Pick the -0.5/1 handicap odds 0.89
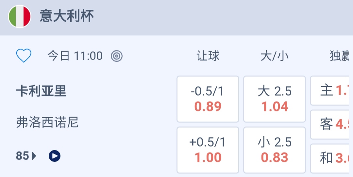 (x=208, y=99)
